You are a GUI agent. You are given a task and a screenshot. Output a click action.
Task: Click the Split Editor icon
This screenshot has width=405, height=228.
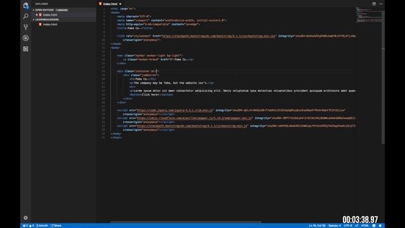pos(374,4)
